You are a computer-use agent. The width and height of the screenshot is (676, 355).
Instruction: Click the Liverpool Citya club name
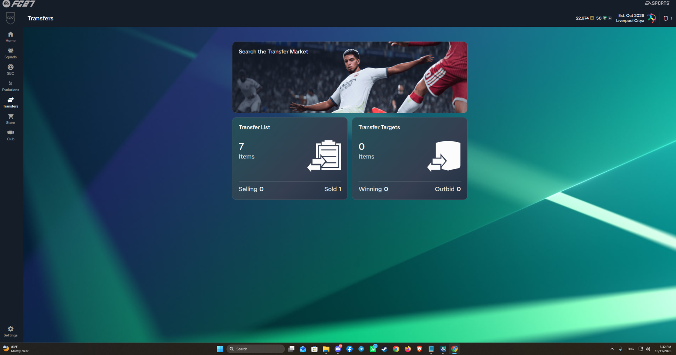tap(630, 21)
